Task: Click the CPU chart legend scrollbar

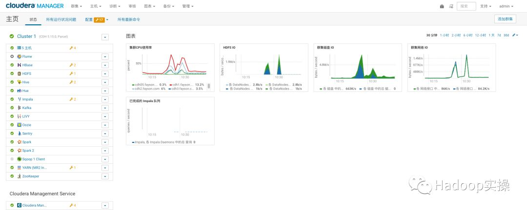Action: pyautogui.click(x=209, y=86)
